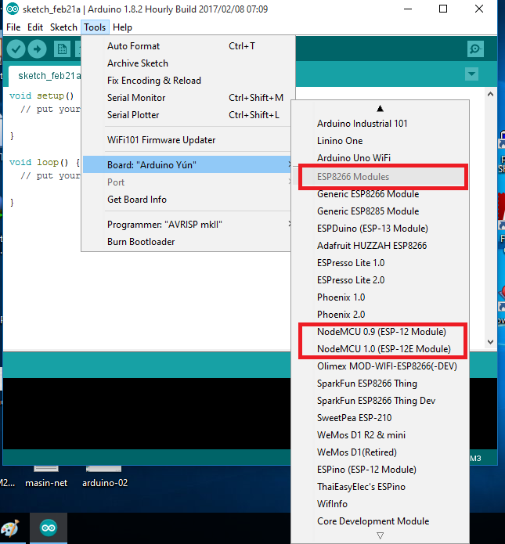
Task: Select NodeMCU 0.9 (ESP-12 Module) board
Action: coord(380,332)
